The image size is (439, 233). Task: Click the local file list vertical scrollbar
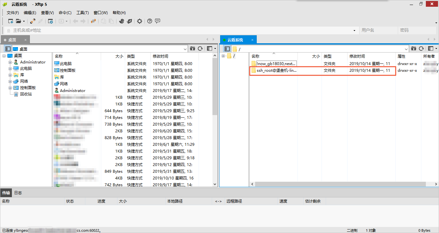click(215, 87)
